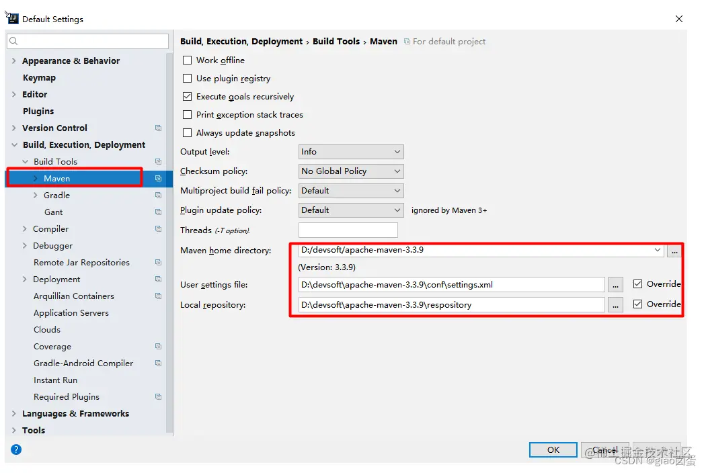Select Plugins in settings tree
The width and height of the screenshot is (706, 473).
38,111
